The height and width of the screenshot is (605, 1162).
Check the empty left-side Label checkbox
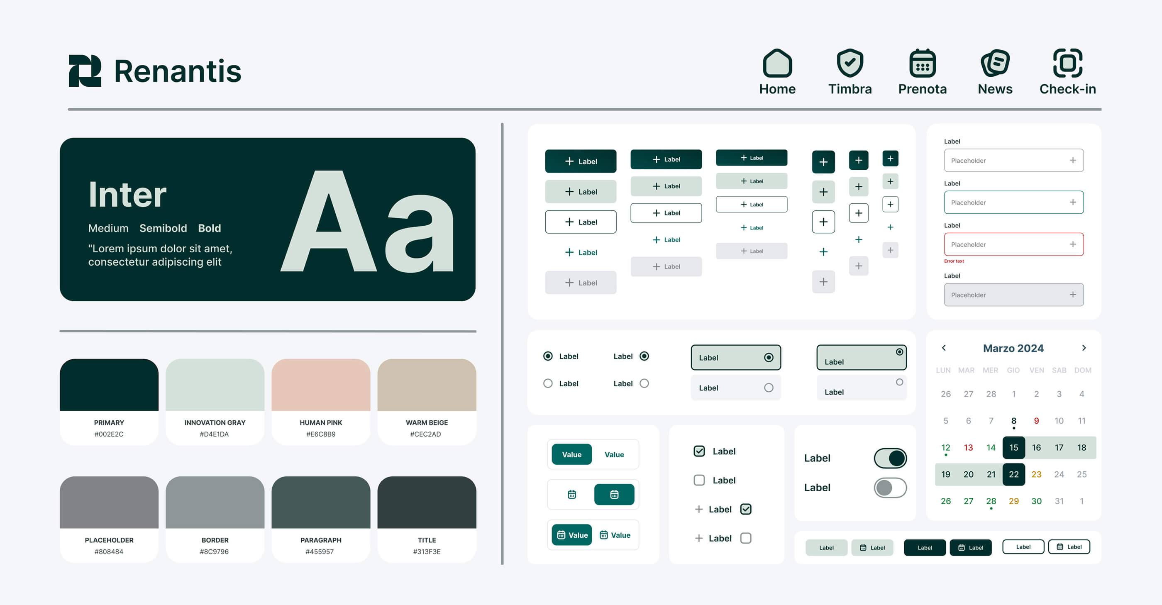(x=699, y=480)
